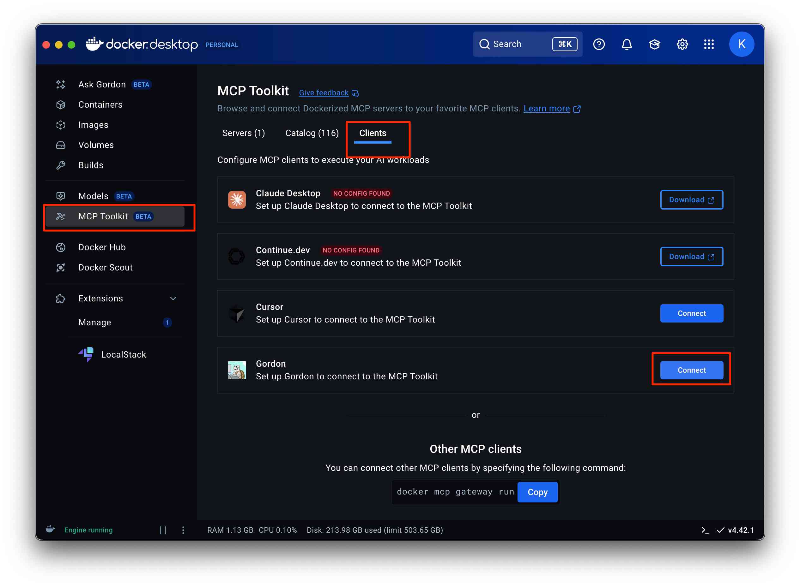Screen dimensions: 800x587
Task: Open the apps grid icon
Action: tap(709, 44)
